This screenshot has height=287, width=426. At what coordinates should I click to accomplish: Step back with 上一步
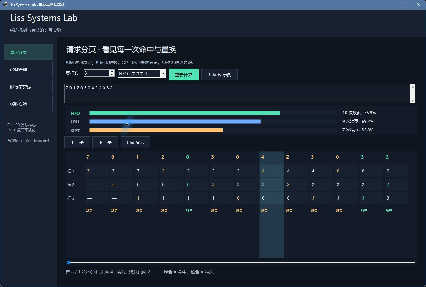(x=77, y=142)
